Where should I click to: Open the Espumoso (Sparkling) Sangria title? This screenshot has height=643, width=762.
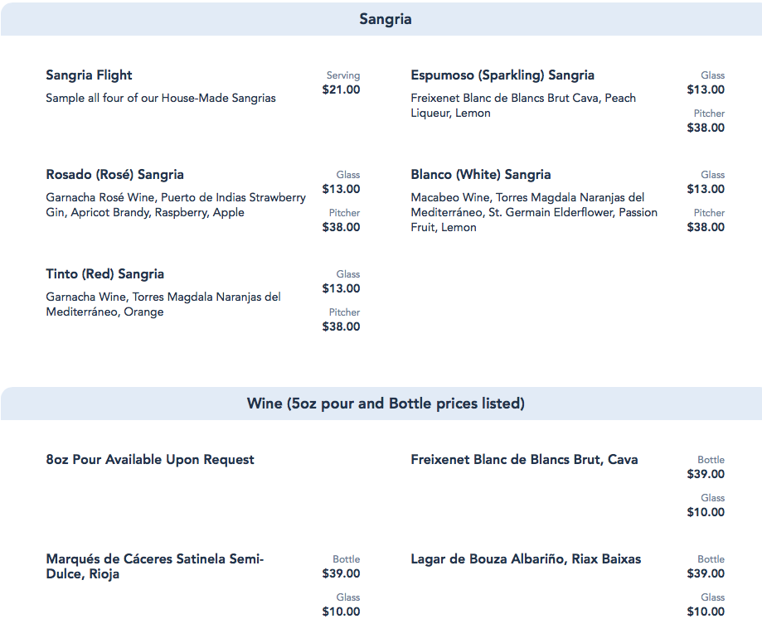point(502,75)
